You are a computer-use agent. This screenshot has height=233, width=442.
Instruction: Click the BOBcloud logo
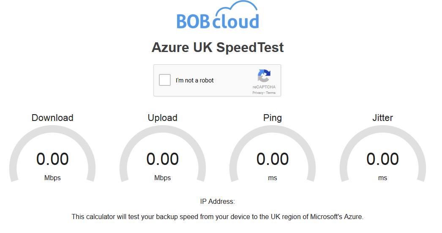(217, 16)
